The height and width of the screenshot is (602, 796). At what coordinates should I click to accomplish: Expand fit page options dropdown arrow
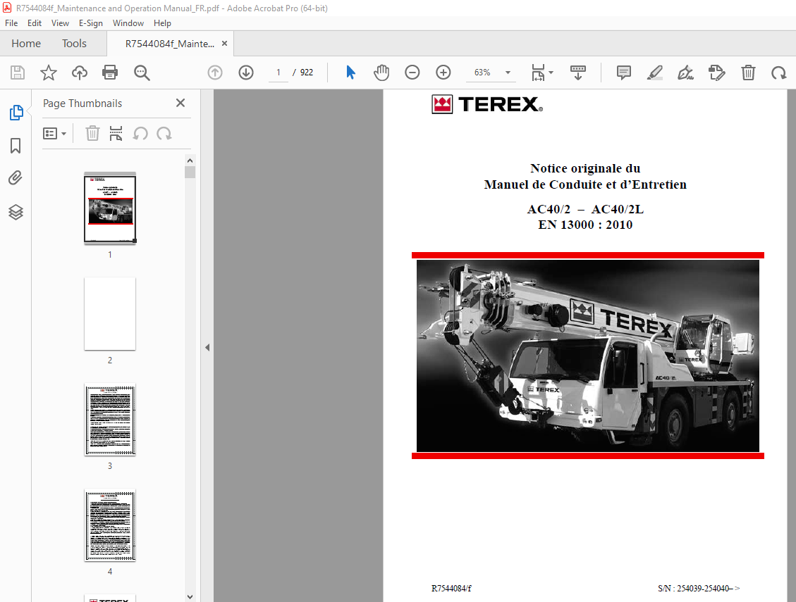click(x=551, y=73)
